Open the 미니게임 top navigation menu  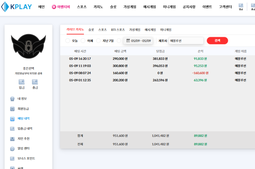click(x=169, y=7)
